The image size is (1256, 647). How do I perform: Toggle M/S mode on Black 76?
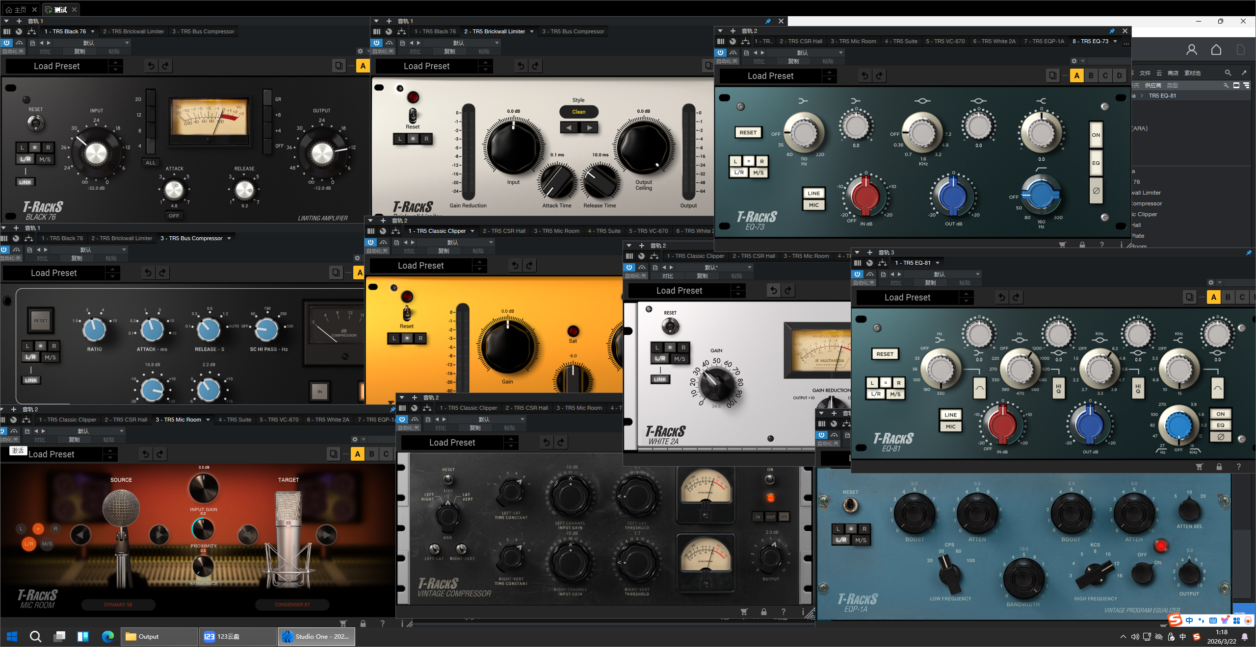pos(45,159)
